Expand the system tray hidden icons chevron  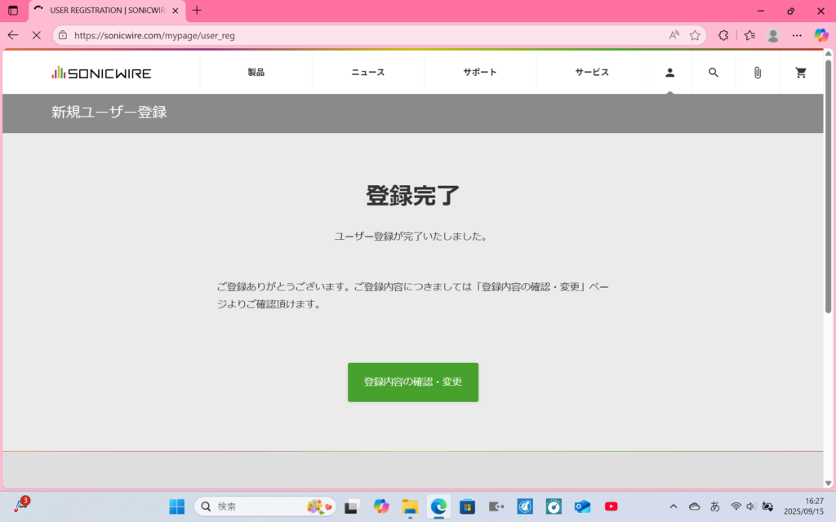[x=673, y=507]
